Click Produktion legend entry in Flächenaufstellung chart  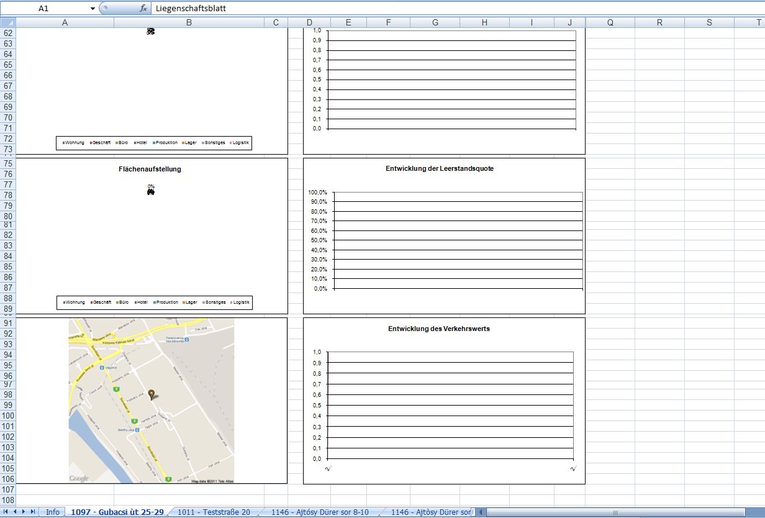point(166,302)
